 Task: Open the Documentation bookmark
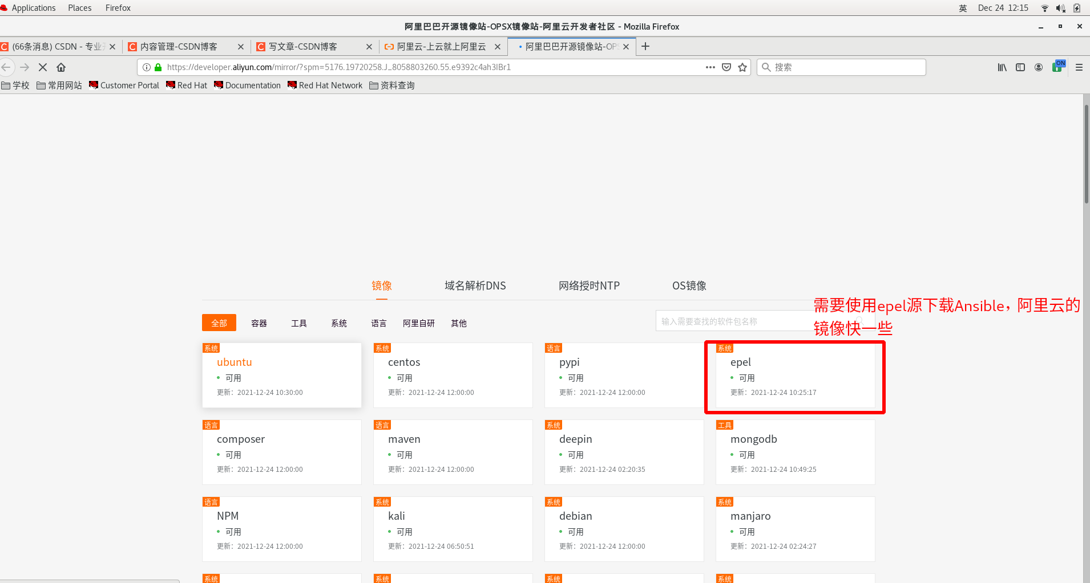(x=248, y=85)
